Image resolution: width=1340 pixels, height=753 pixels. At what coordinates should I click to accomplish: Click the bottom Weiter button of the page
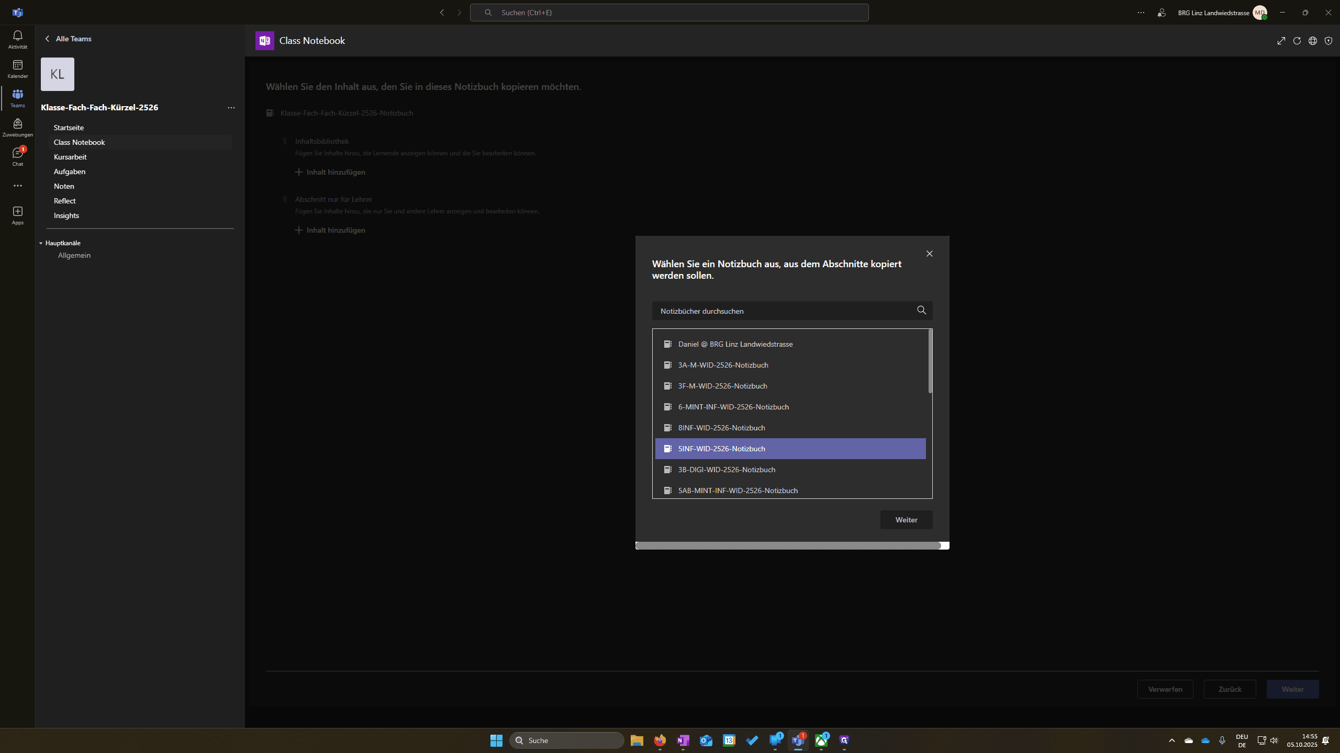click(x=1292, y=689)
